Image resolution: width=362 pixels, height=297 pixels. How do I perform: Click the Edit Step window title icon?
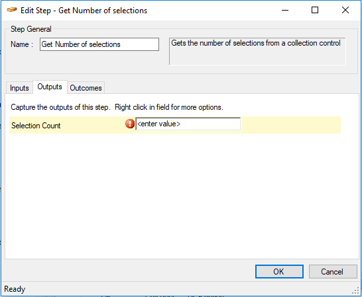(x=12, y=10)
